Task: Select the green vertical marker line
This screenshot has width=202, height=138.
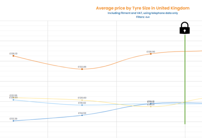Action: (x=185, y=79)
